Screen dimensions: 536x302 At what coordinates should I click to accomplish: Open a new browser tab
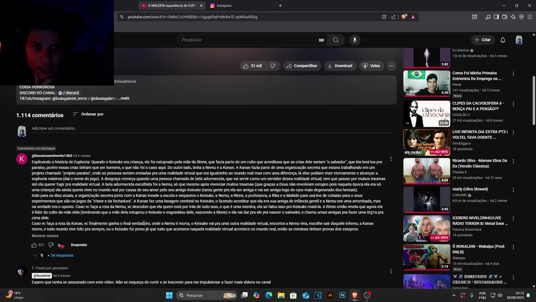[280, 5]
